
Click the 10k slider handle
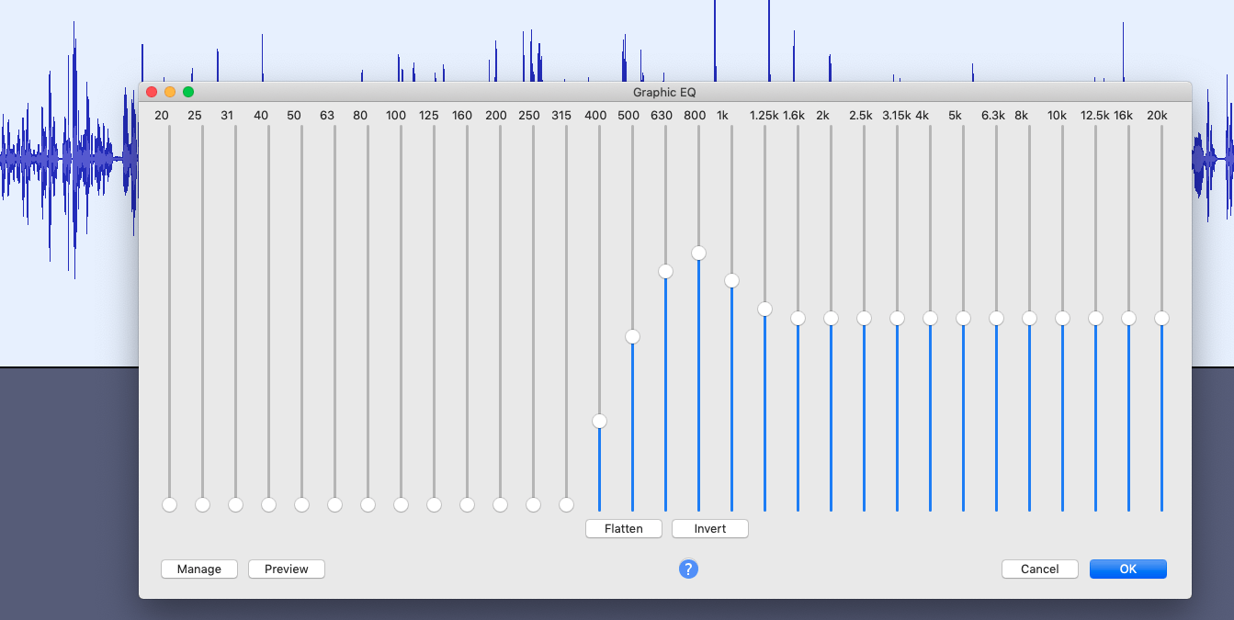coord(1062,318)
